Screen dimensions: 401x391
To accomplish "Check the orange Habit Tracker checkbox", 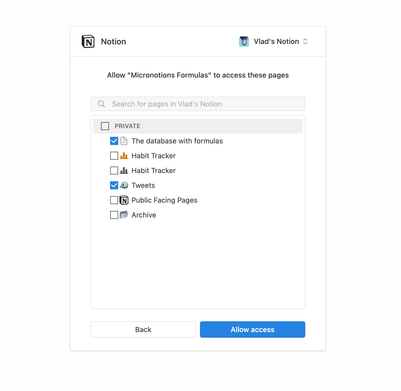I will [x=114, y=156].
